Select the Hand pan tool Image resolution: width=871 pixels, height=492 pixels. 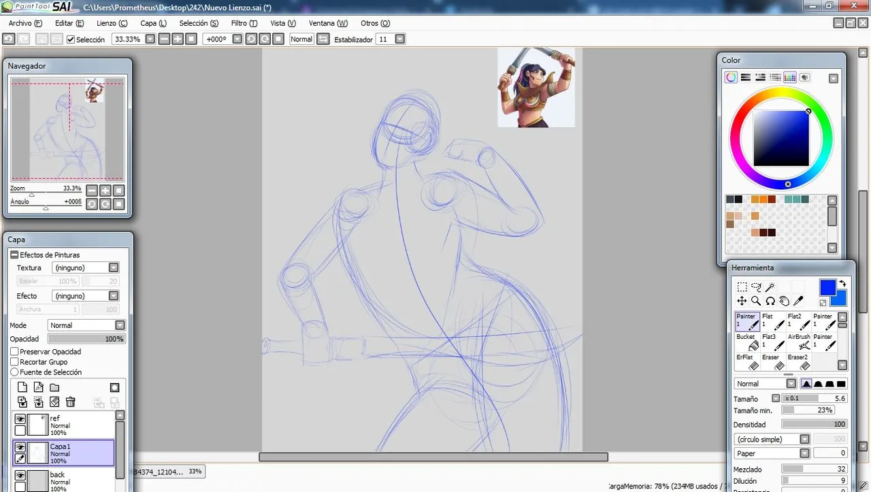coord(784,301)
